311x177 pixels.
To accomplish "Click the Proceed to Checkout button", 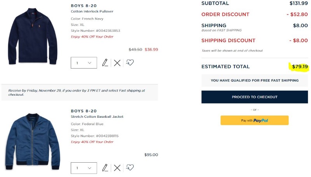I will tap(255, 97).
